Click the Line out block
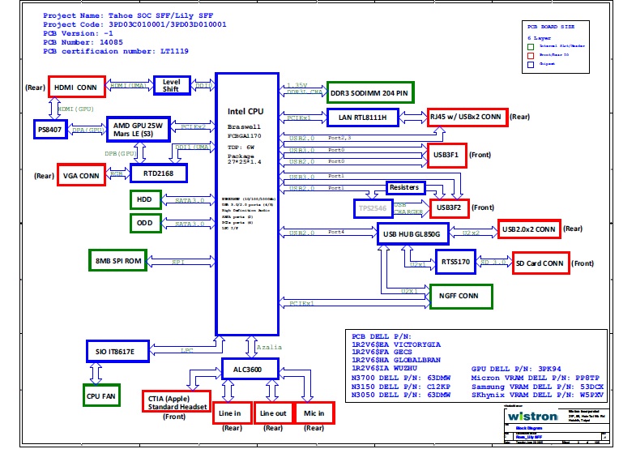Viewport: 636px width, 449px height. pyautogui.click(x=273, y=413)
